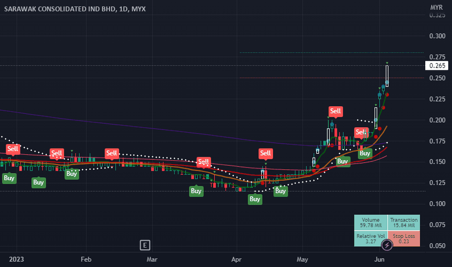The width and height of the screenshot is (452, 267).
Task: Click the Buy signal in late January
Action: coord(71,173)
